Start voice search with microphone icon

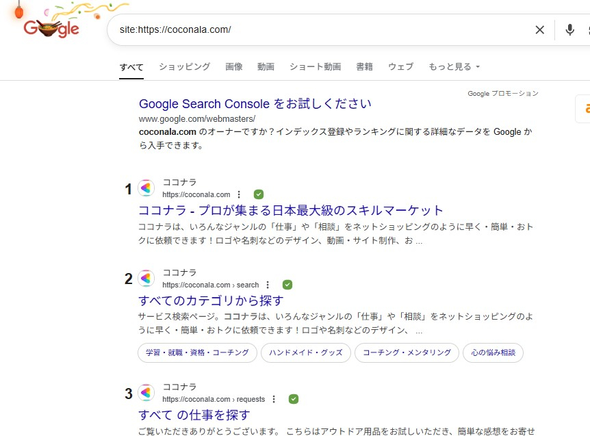(x=569, y=29)
